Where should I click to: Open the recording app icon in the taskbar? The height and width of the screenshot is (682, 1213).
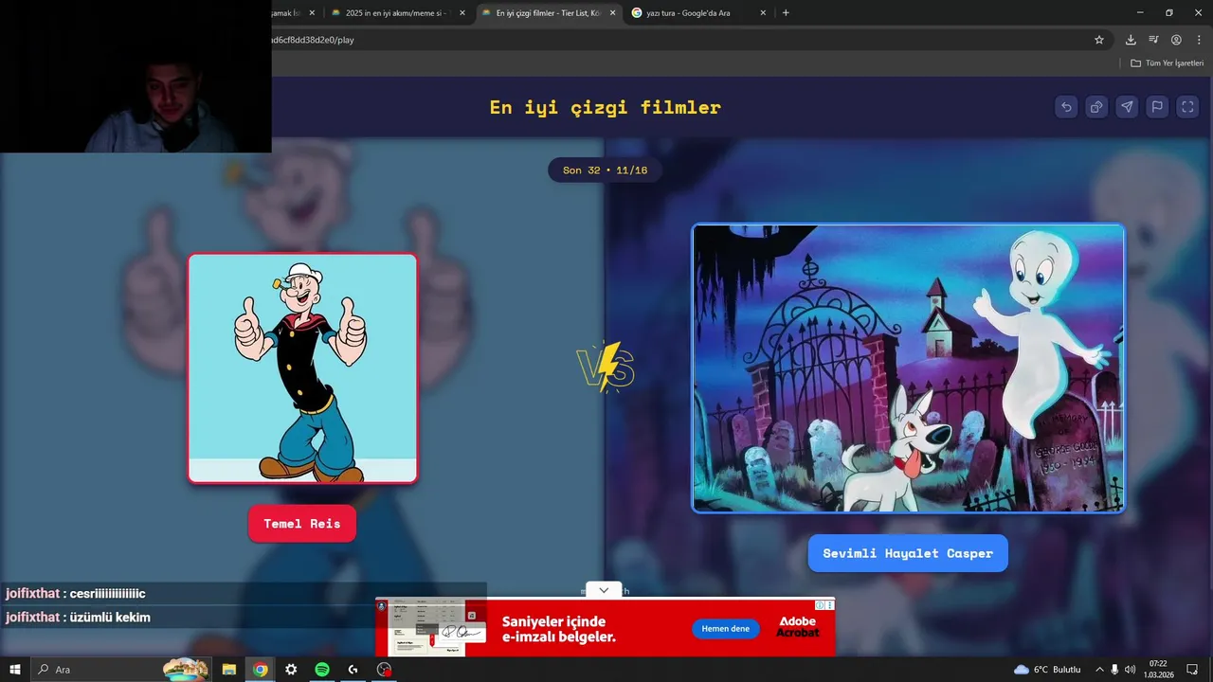384,670
